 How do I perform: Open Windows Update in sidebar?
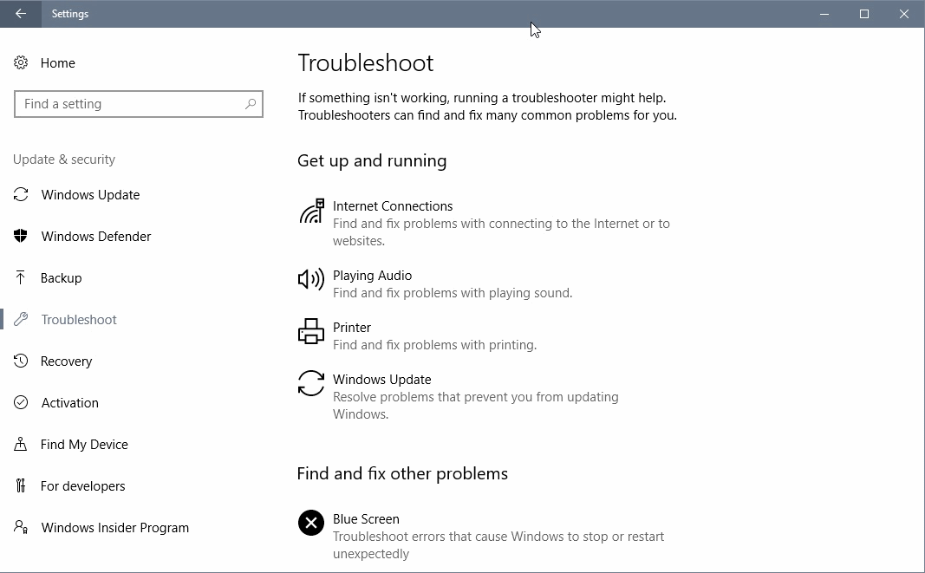click(90, 195)
